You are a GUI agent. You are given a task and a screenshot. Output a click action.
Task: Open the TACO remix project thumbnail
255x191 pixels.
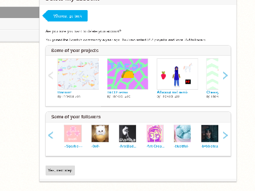coord(127,74)
